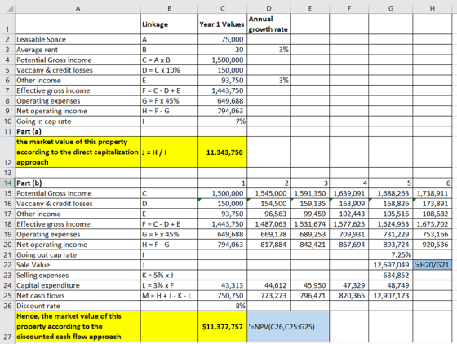Screen dimensions: 457x344
Task: Select the 'D = C x 10%' linkage cell
Action: point(170,70)
